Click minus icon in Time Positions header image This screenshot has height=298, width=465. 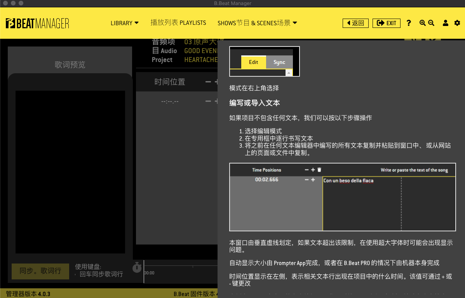307,170
